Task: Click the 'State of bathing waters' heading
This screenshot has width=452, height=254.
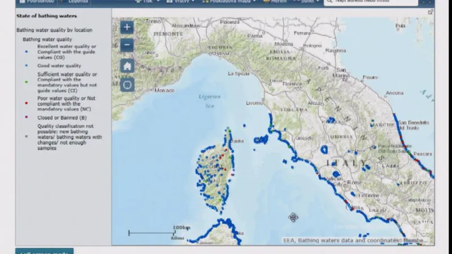Action: click(47, 16)
